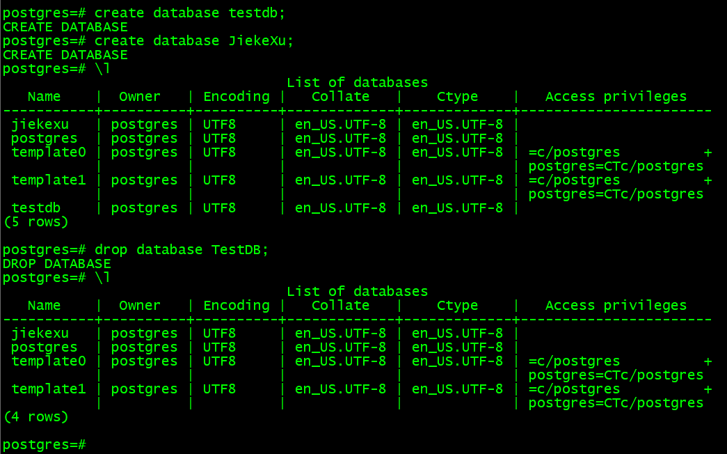Click the "(5 rows)" result count
The image size is (727, 454).
point(36,222)
